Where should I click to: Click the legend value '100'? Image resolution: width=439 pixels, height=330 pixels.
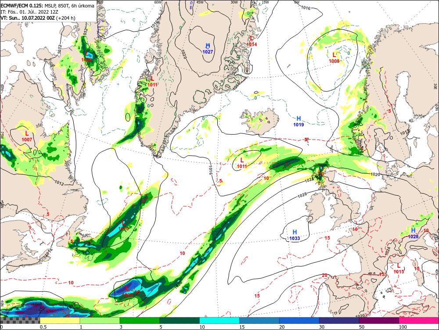pyautogui.click(x=403, y=327)
